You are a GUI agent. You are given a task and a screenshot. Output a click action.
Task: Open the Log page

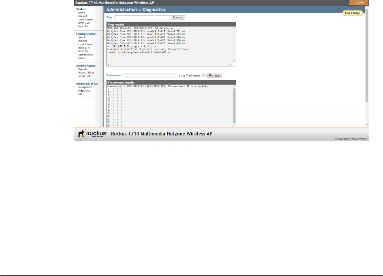(80, 94)
